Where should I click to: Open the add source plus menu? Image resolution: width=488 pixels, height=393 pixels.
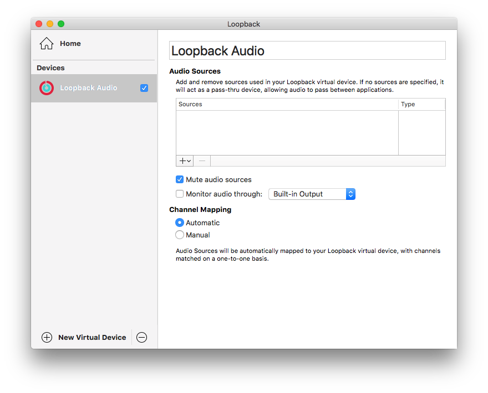(x=185, y=161)
